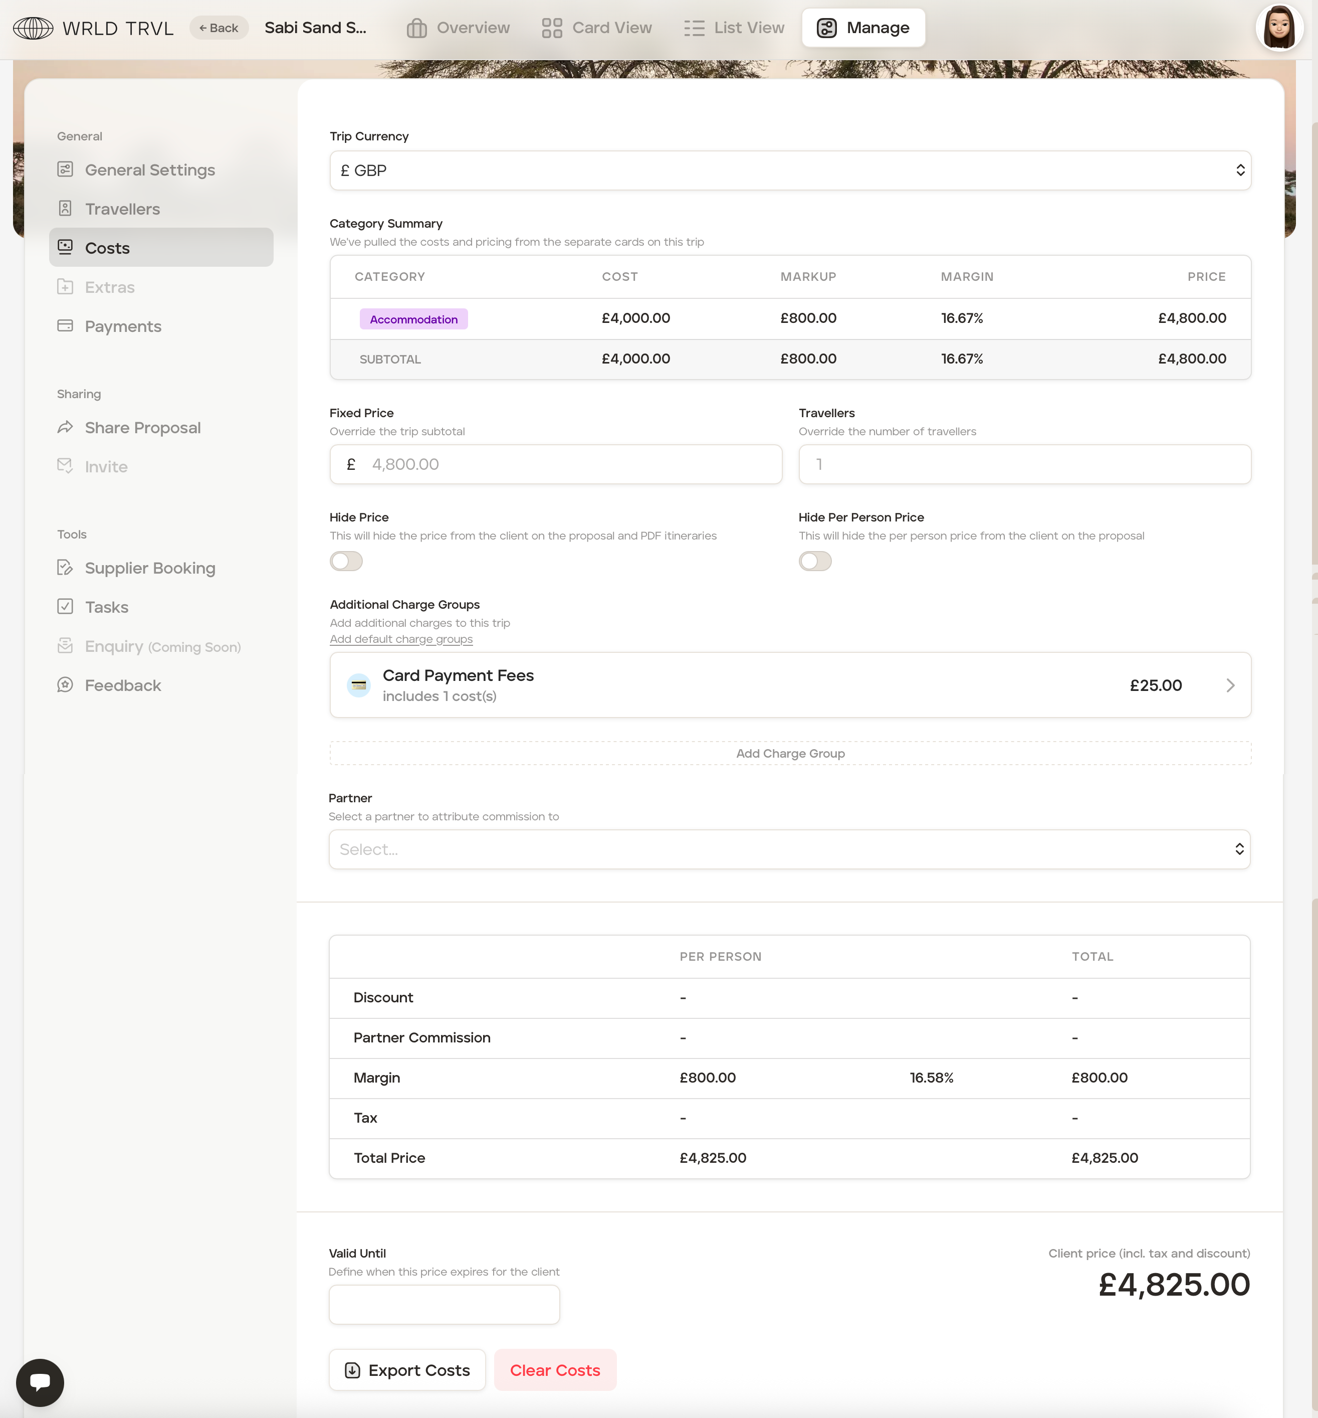Click the Supplier Booking icon
Image resolution: width=1318 pixels, height=1418 pixels.
click(x=65, y=567)
